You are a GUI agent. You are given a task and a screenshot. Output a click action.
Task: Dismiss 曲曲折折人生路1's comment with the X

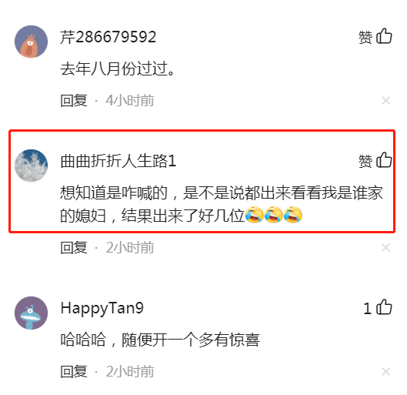tap(385, 248)
